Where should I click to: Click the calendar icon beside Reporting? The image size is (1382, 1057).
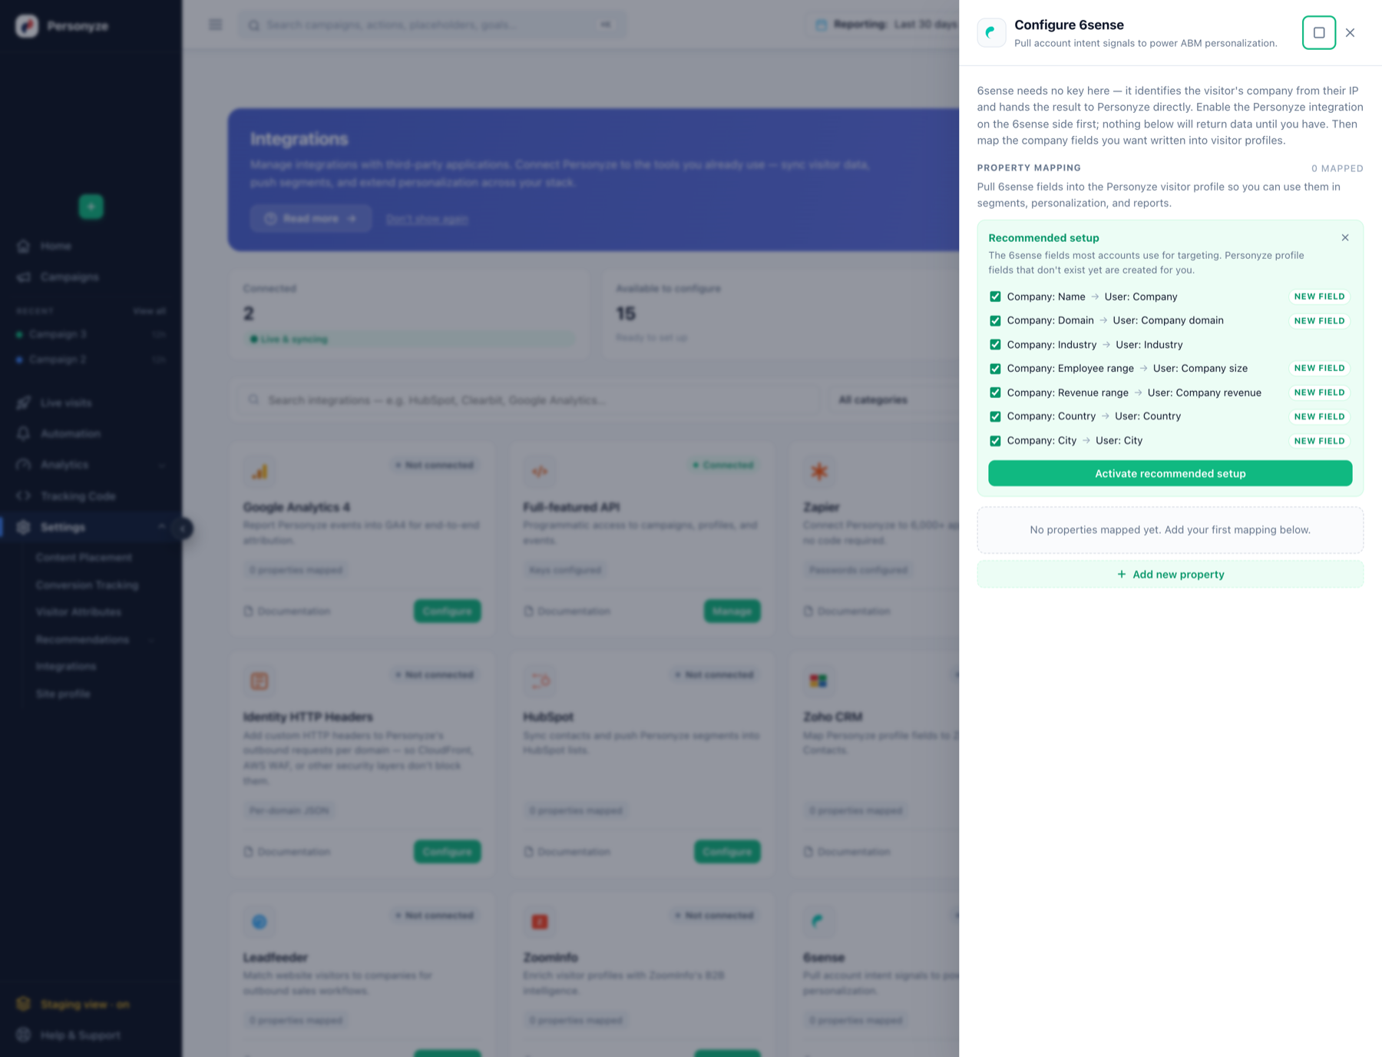tap(821, 25)
